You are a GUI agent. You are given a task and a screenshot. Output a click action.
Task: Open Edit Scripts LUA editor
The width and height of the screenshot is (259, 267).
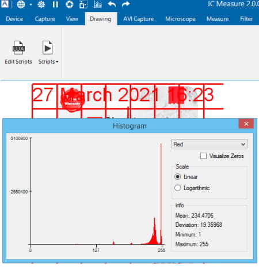18,52
